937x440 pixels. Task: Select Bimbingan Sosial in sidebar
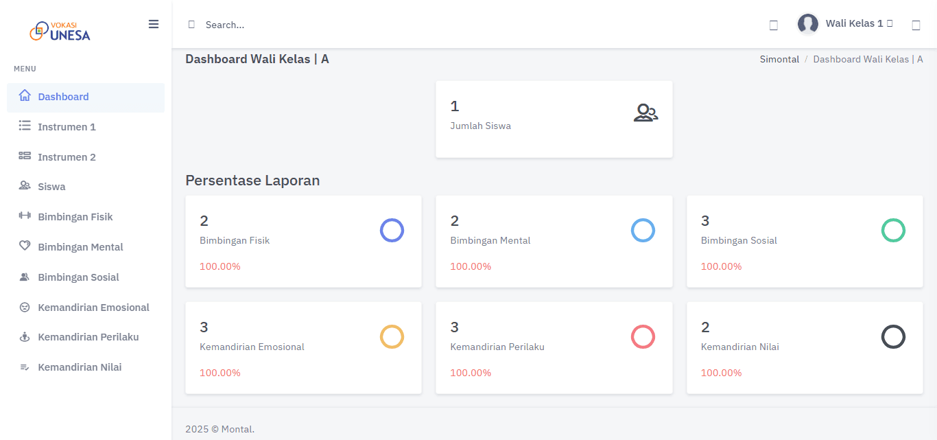tap(86, 277)
